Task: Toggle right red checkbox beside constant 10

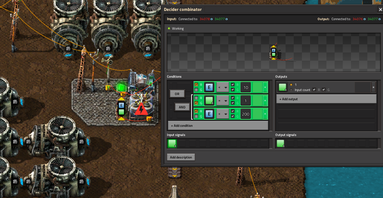Action: 233,85
